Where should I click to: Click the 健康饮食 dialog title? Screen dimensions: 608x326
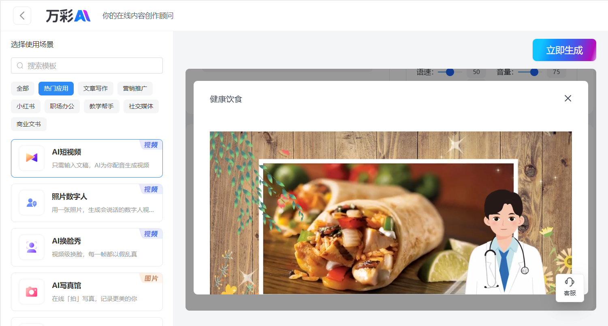226,99
